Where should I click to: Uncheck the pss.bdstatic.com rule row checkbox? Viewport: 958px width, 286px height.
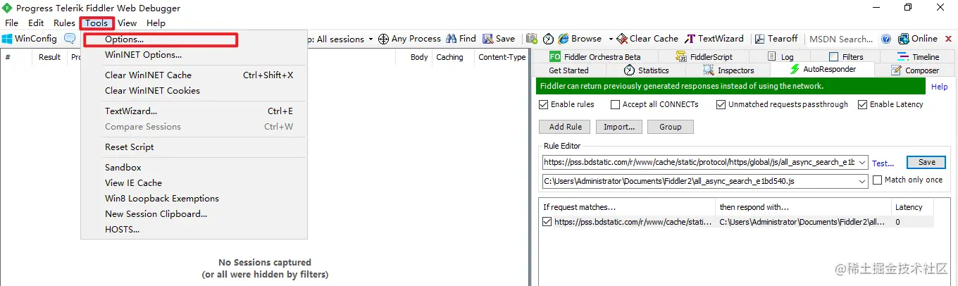[547, 221]
